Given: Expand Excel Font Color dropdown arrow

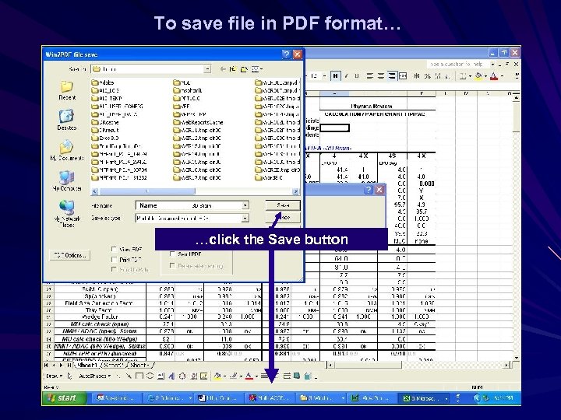Looking at the screenshot, I should click(503, 75).
